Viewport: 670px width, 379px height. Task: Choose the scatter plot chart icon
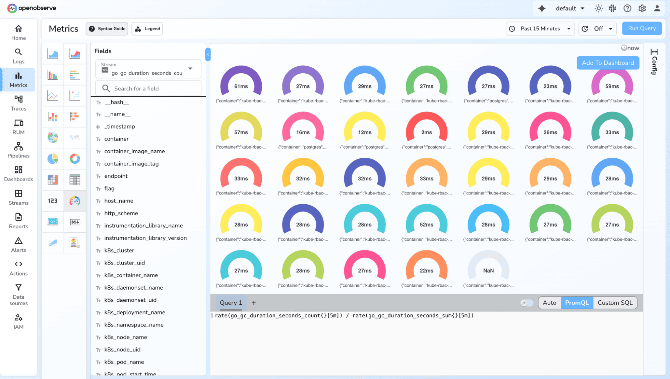click(x=75, y=96)
